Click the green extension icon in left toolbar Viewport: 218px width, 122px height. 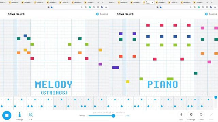(x=90, y=7)
